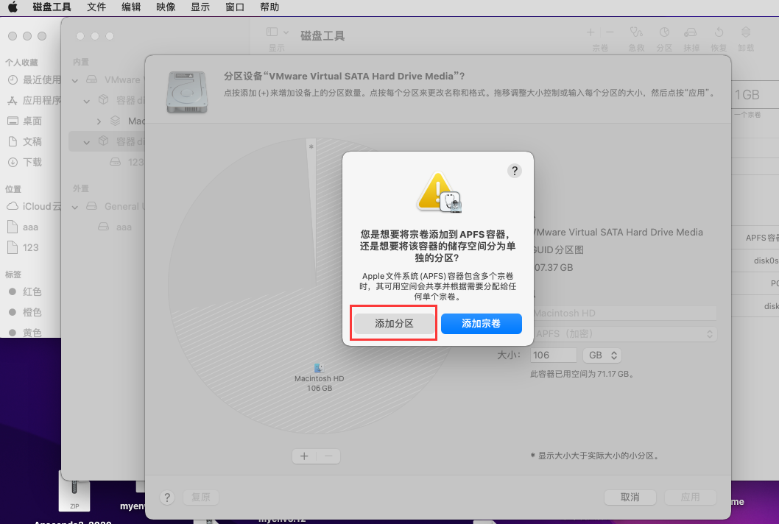Select the aaa volume under external disk
Screen dimensions: 779x524
[116, 227]
